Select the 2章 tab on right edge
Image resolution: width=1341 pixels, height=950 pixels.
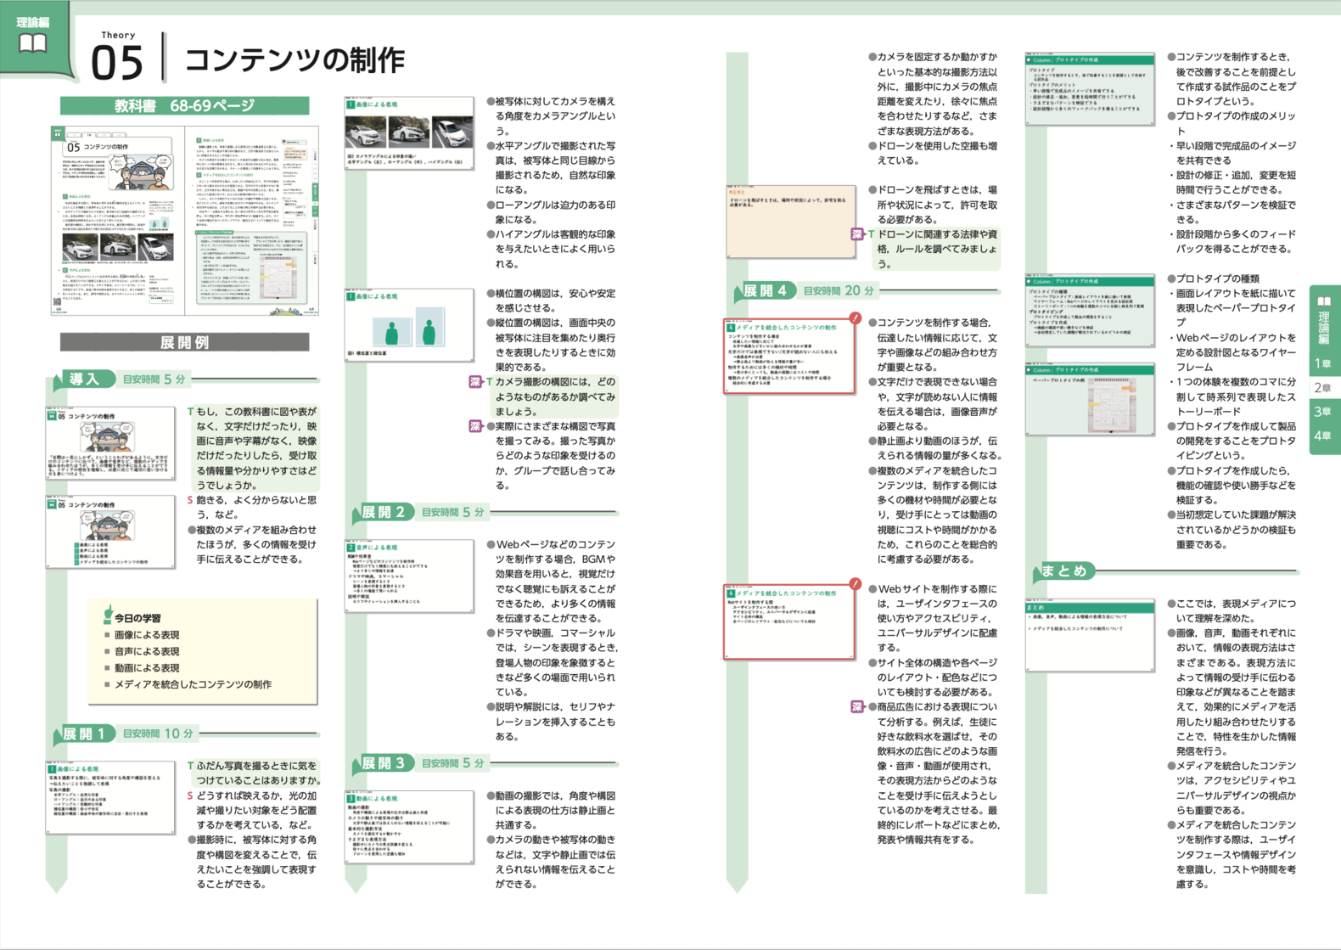(1322, 388)
